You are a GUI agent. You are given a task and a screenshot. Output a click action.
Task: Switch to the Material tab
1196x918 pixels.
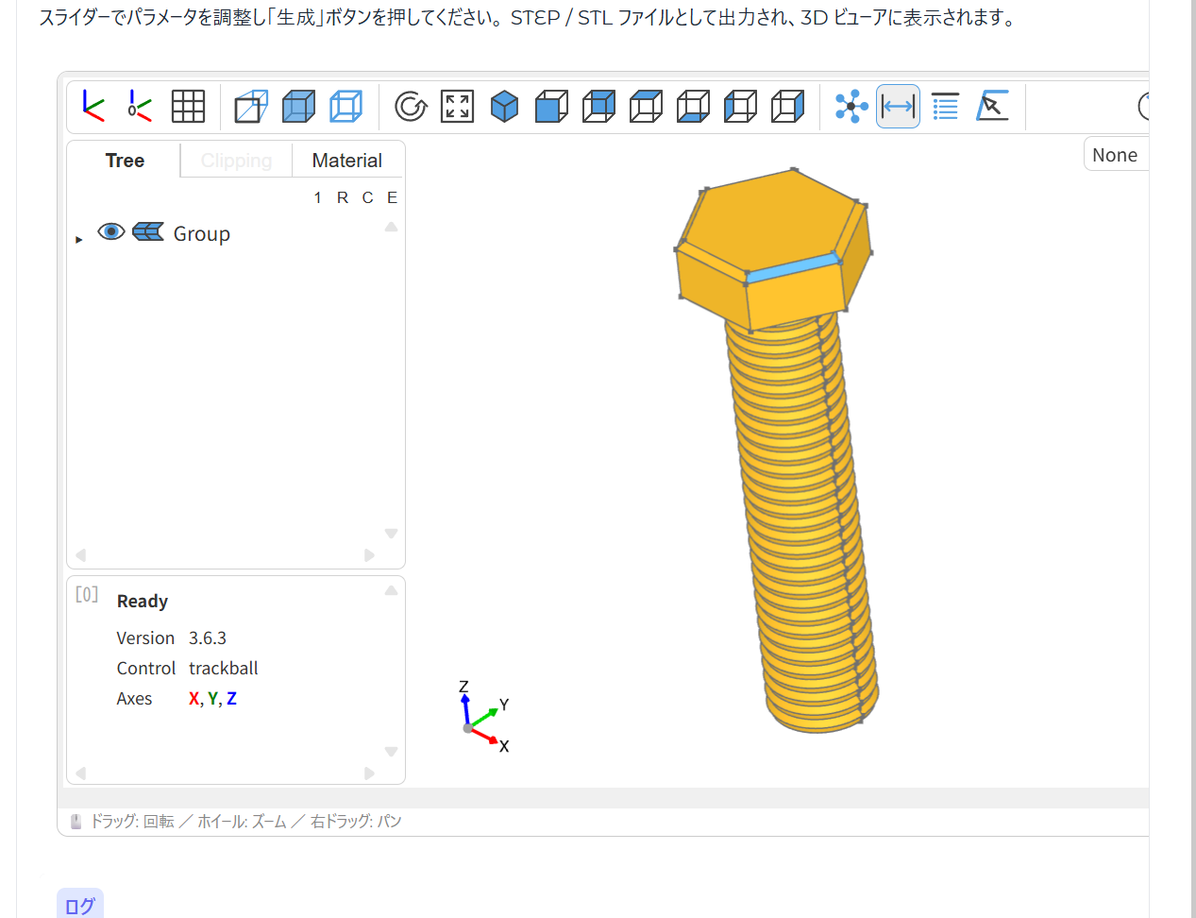[346, 161]
